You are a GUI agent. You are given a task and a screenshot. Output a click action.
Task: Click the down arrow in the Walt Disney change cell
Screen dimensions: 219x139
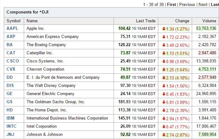[x=164, y=86]
